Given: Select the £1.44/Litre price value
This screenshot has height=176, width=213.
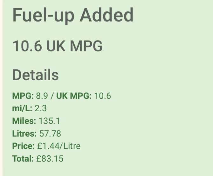Looking at the screenshot, I should click(x=59, y=146).
